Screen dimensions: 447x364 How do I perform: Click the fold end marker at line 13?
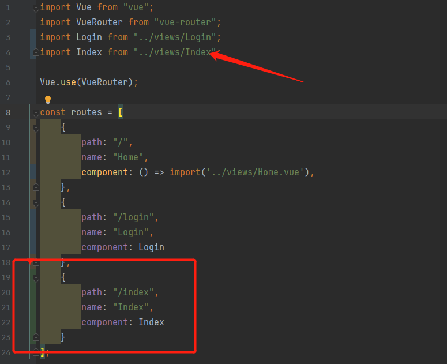[36, 187]
